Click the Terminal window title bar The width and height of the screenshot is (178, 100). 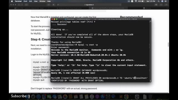pyautogui.click(x=101, y=19)
